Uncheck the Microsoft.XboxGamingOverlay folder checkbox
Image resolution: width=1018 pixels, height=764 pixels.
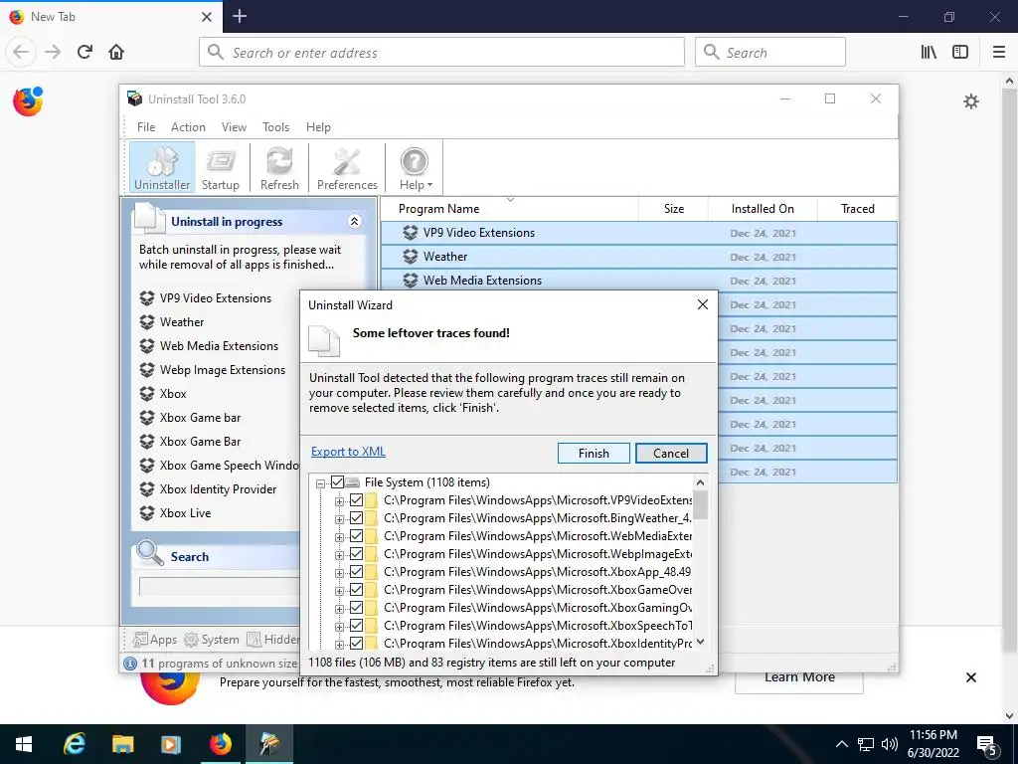(357, 608)
